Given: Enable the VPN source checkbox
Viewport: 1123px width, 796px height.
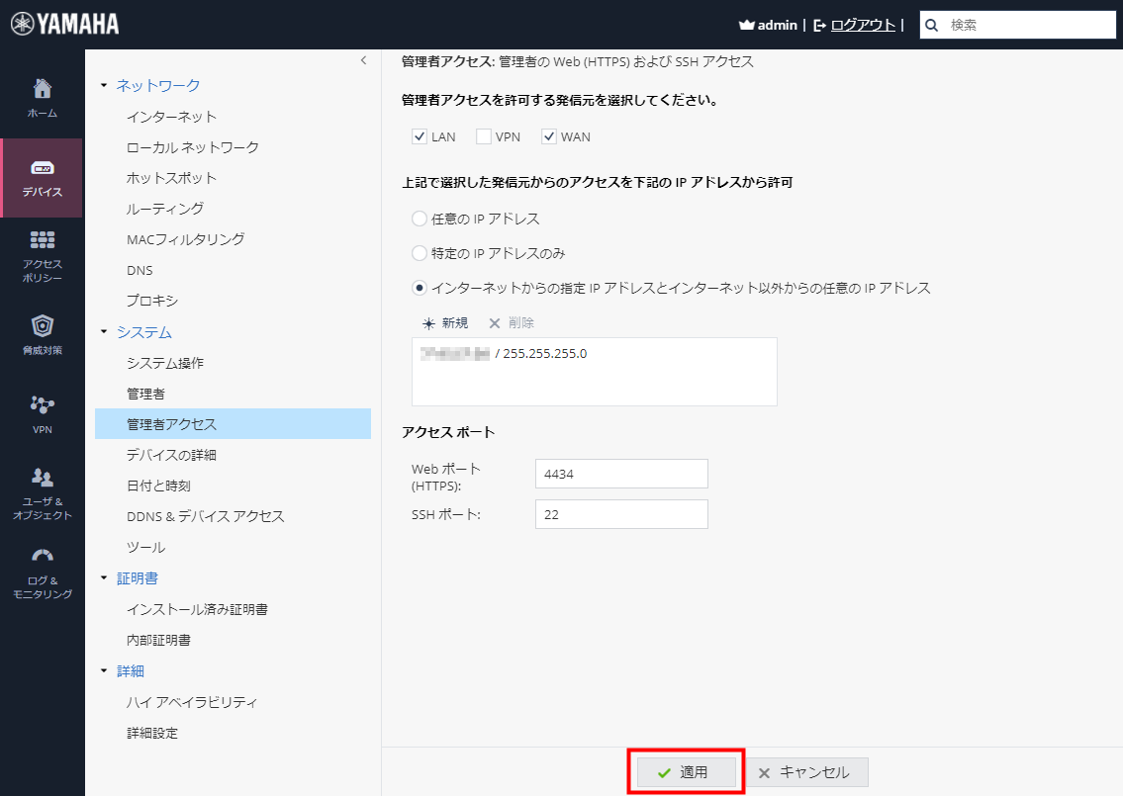Looking at the screenshot, I should click(x=484, y=135).
